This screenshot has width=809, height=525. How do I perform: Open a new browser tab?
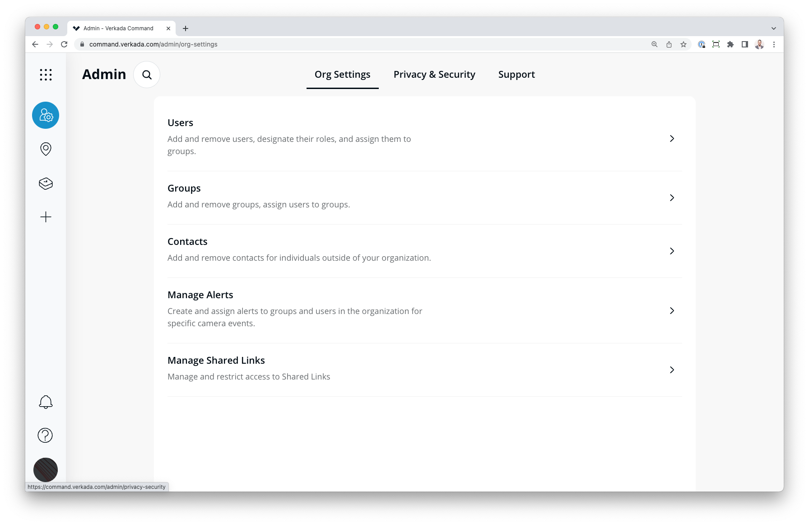click(x=185, y=28)
